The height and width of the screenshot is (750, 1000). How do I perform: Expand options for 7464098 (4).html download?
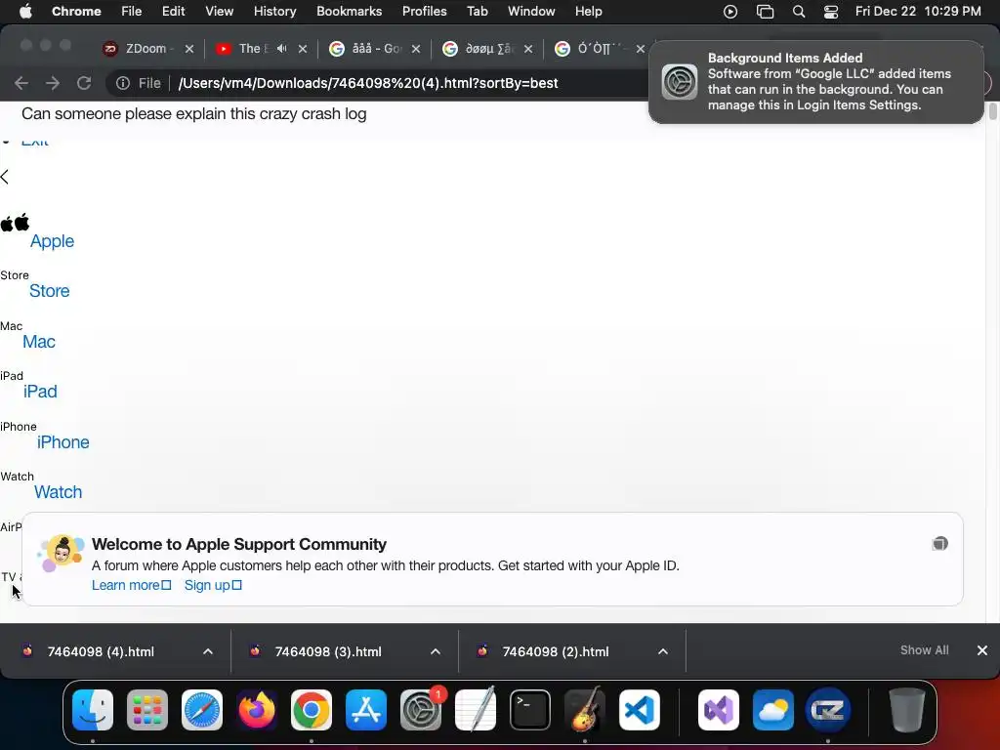point(208,651)
